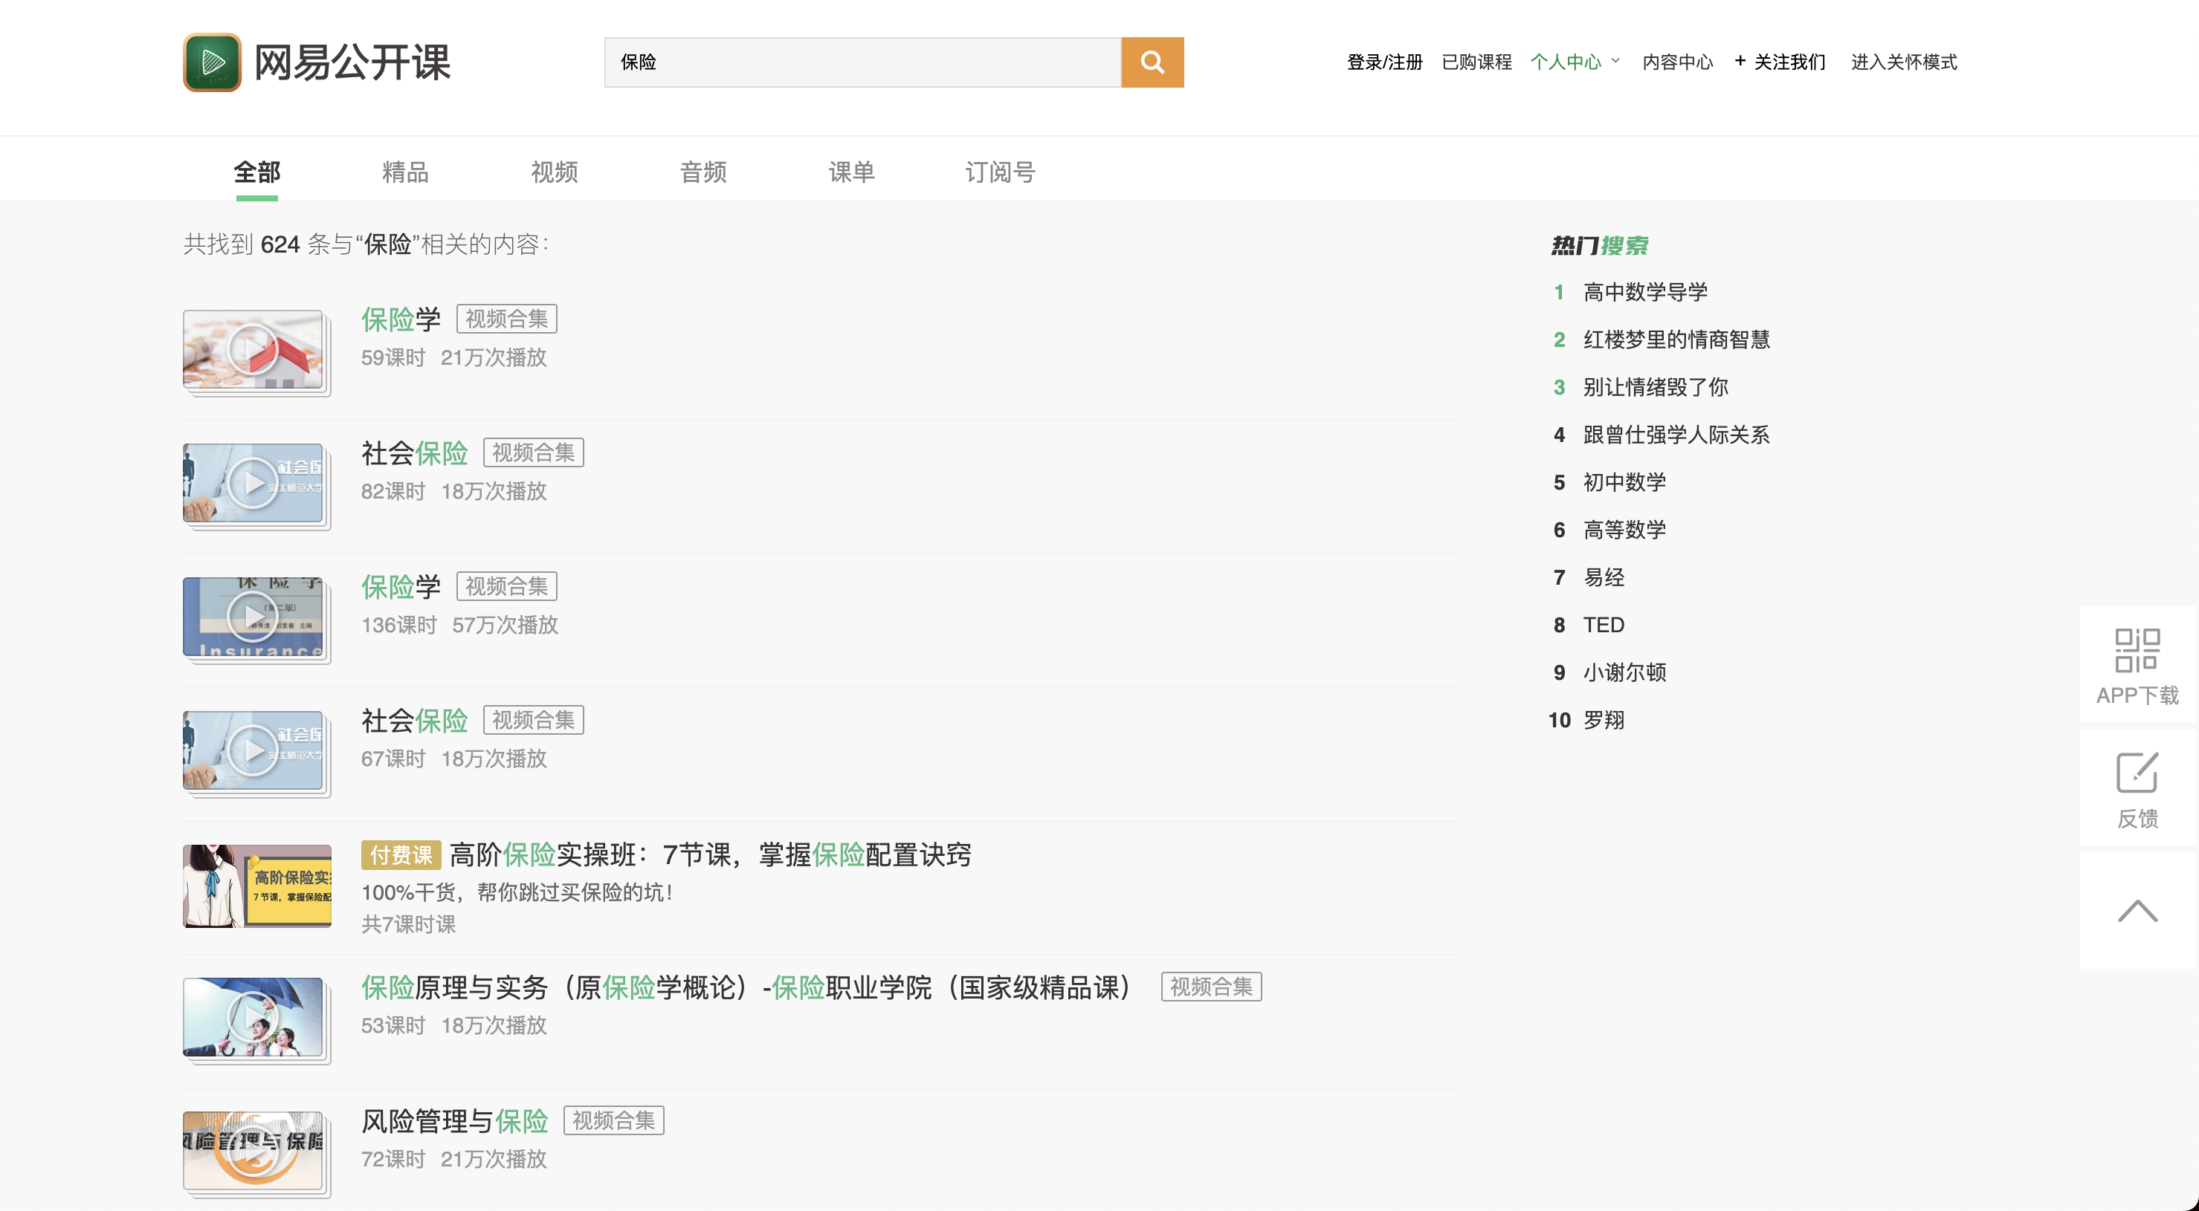Open the 高阶保险实操班 paid course title

[709, 854]
